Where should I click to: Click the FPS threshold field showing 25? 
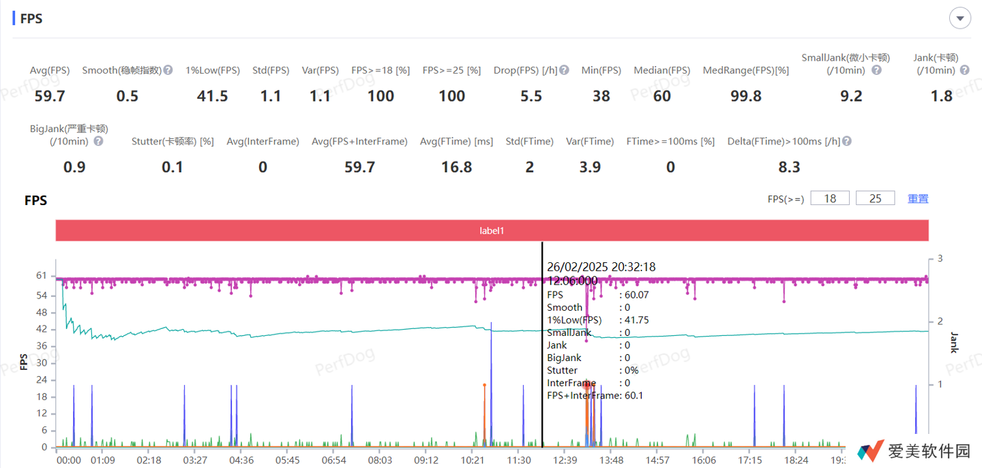point(876,198)
